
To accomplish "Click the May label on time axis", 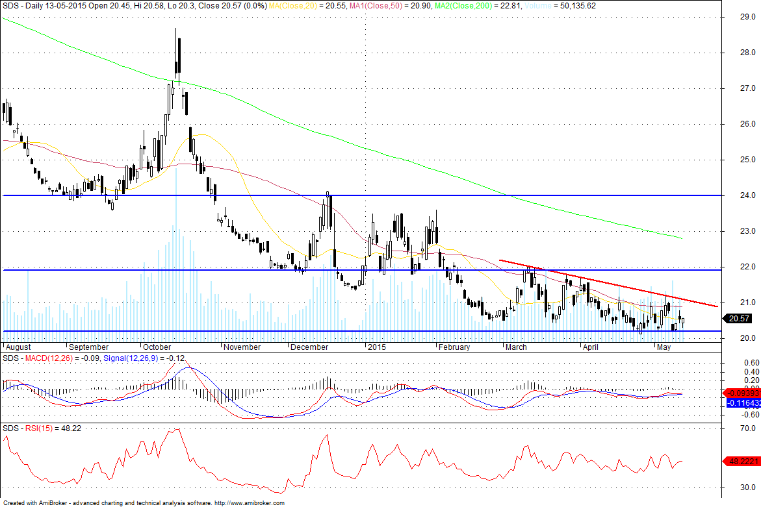I will click(664, 347).
